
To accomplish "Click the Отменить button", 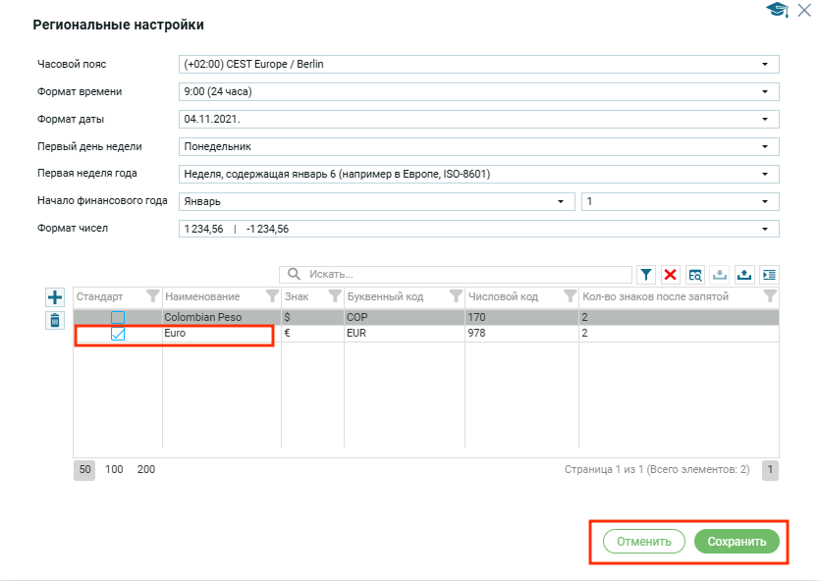I will [x=644, y=541].
